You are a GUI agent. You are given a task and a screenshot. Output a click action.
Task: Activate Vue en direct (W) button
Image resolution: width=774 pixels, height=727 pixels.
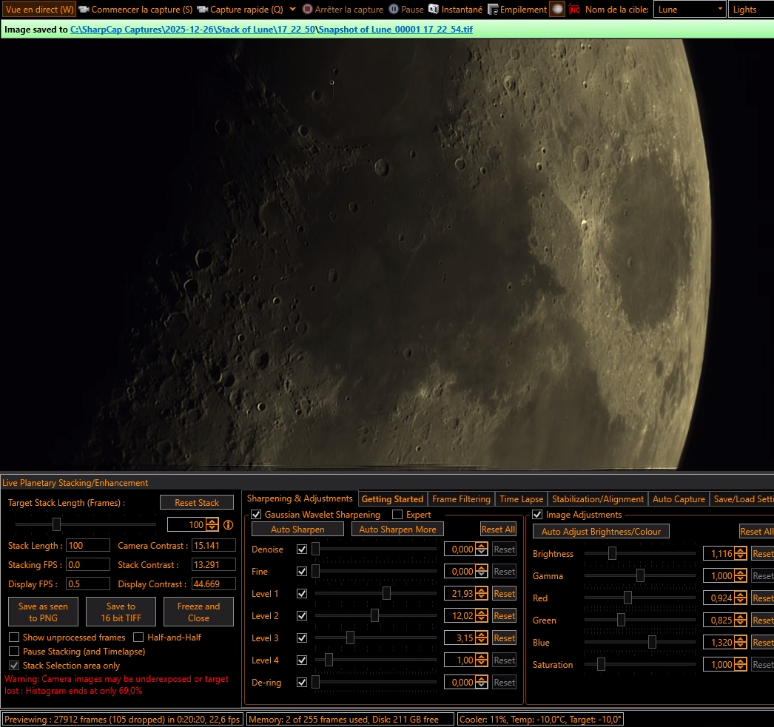click(x=39, y=10)
